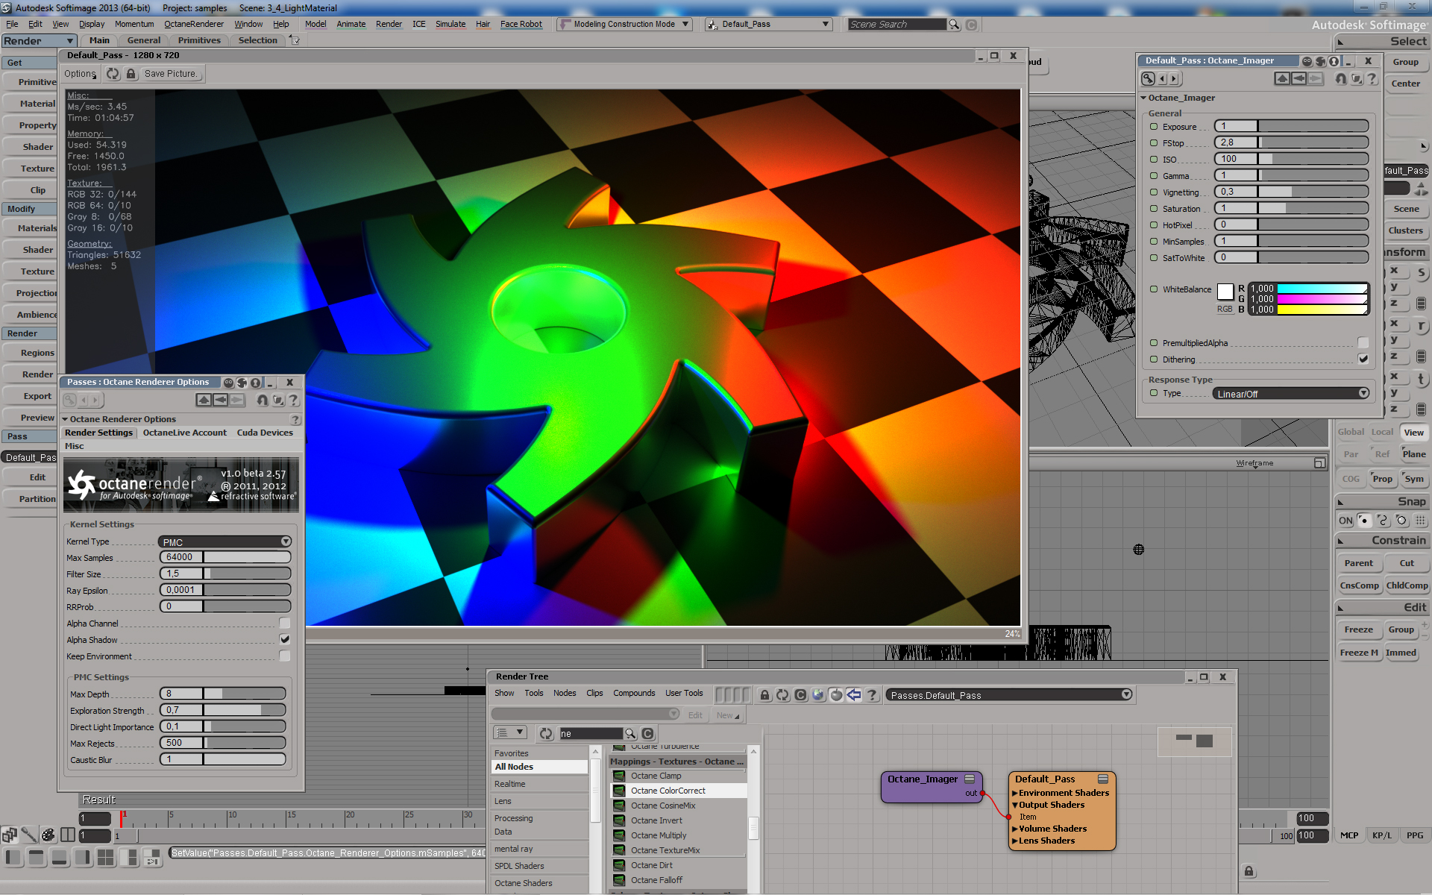This screenshot has height=895, width=1432.
Task: Open the Response Type Linear/Off dropdown
Action: (x=1292, y=394)
